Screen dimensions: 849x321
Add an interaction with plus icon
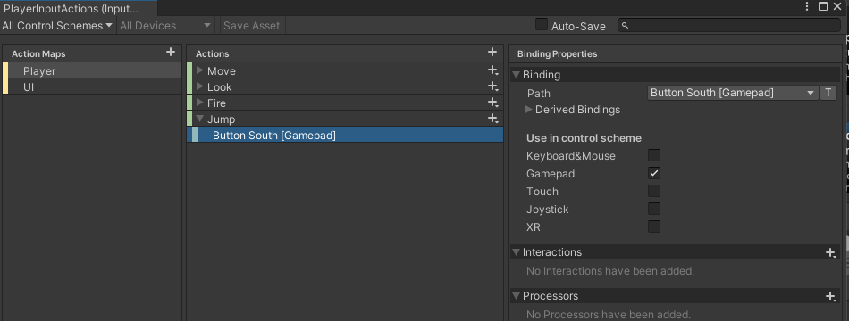830,252
